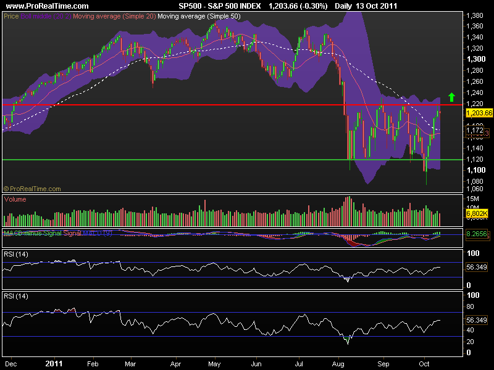
Task: Click the bold 1,300 price axis label
Action: coord(476,59)
